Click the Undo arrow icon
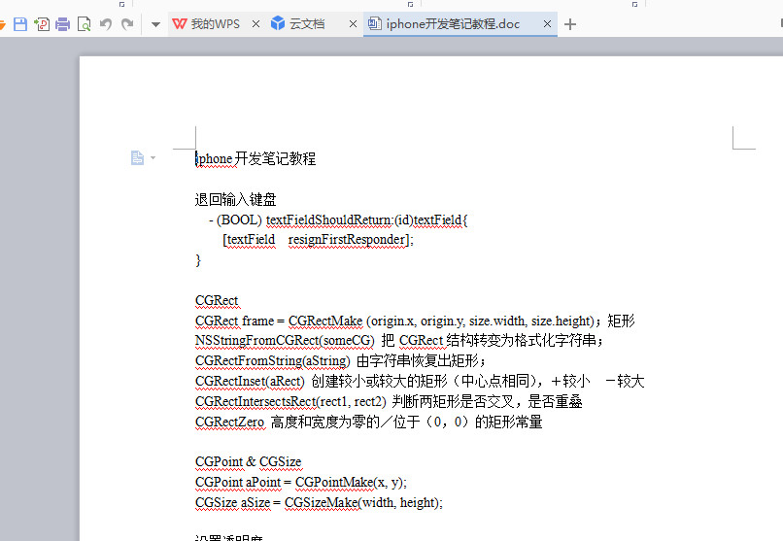Viewport: 783px width, 541px height. coord(106,24)
